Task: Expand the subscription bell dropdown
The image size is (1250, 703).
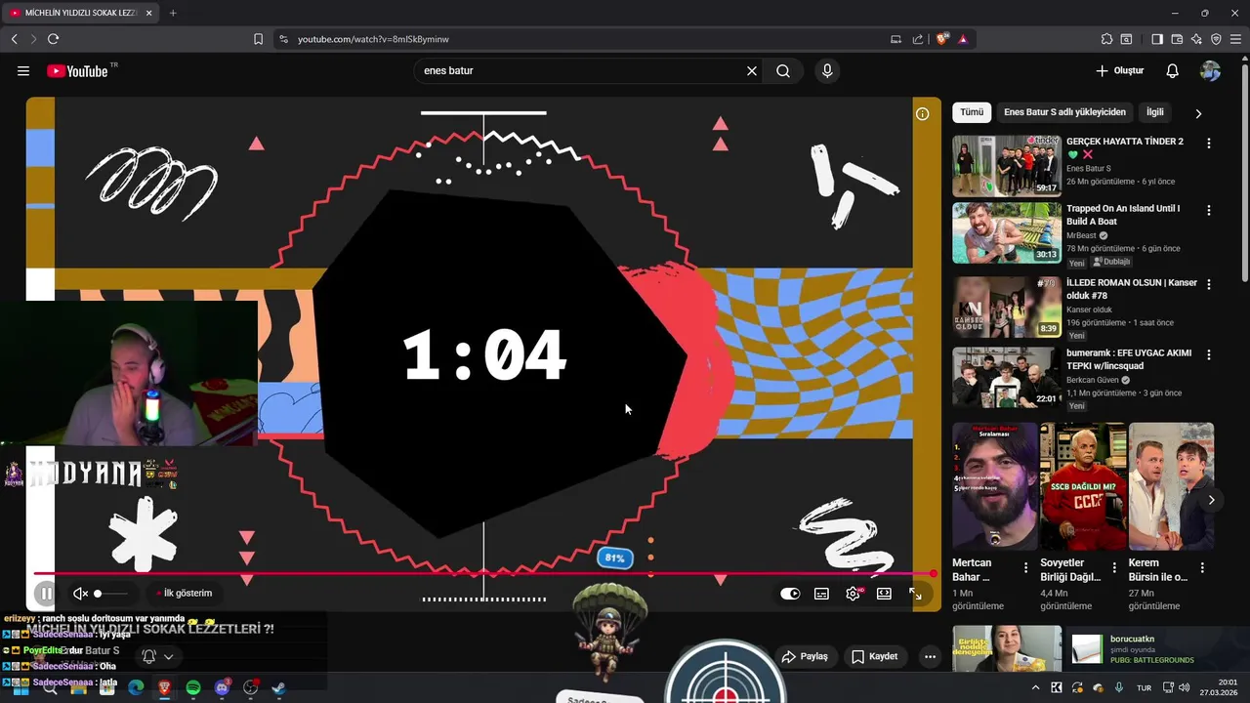Action: 157,656
